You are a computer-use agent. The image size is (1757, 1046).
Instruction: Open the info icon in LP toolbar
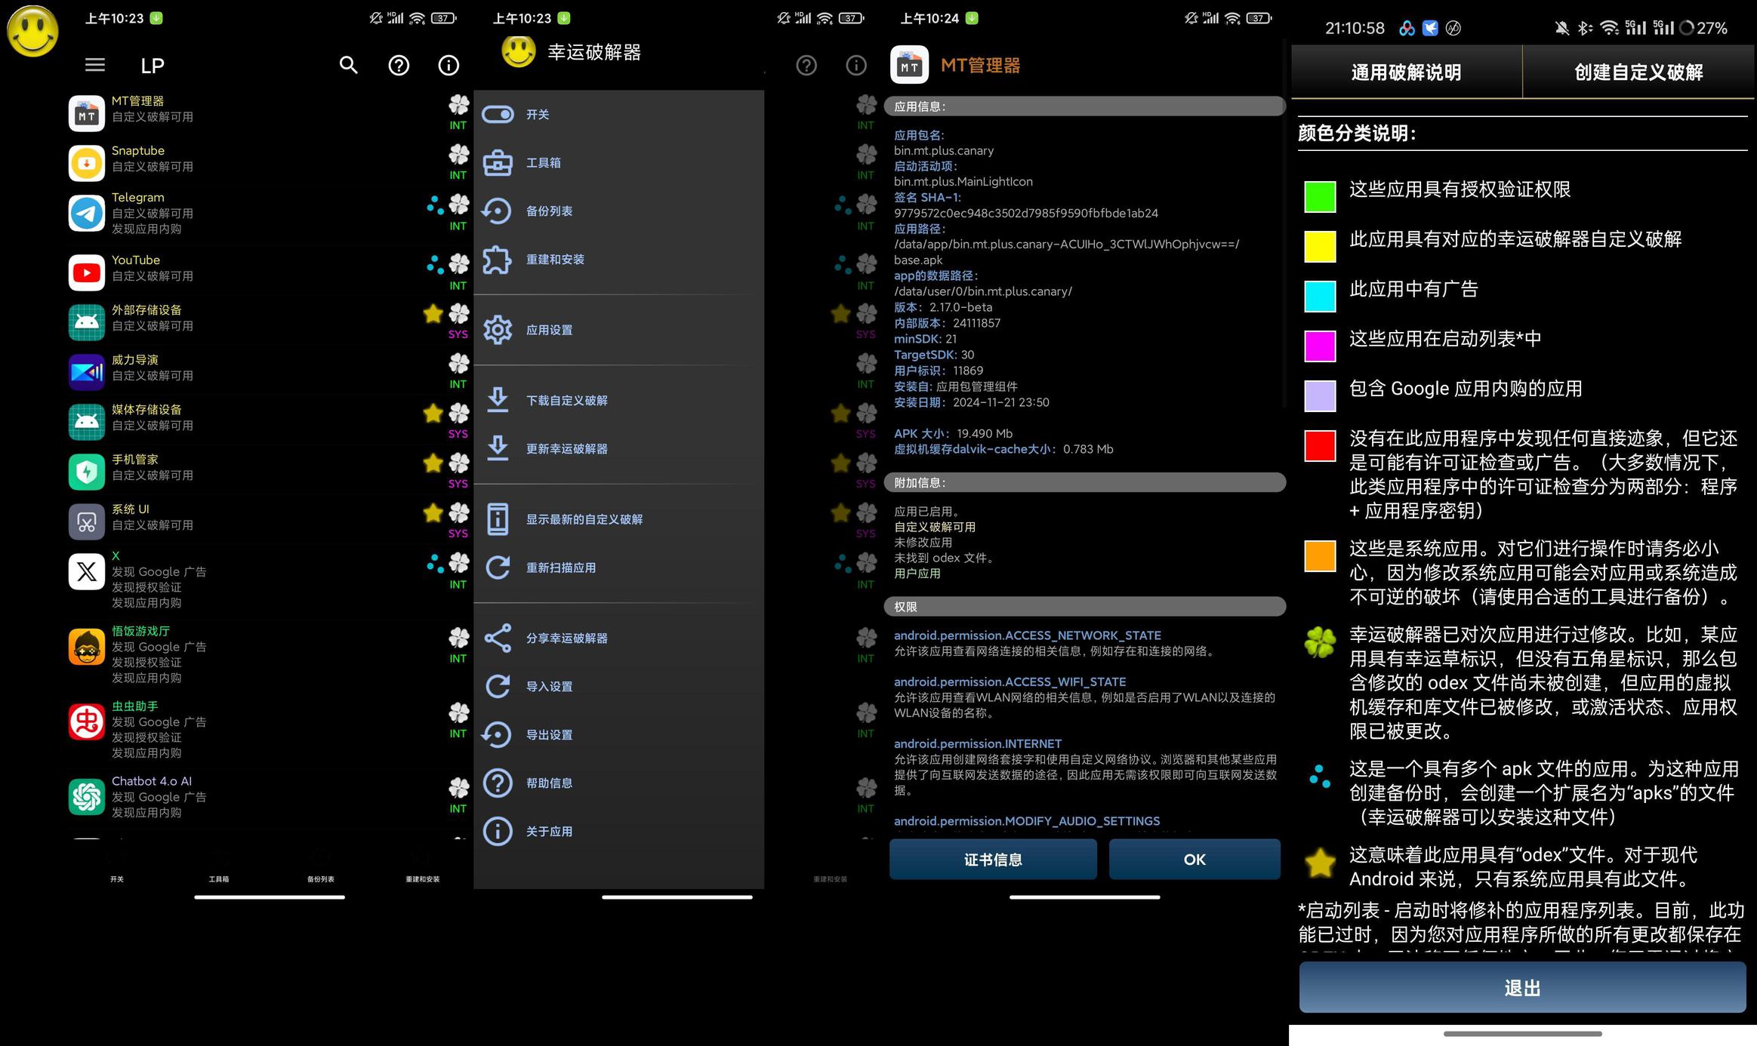click(x=448, y=66)
